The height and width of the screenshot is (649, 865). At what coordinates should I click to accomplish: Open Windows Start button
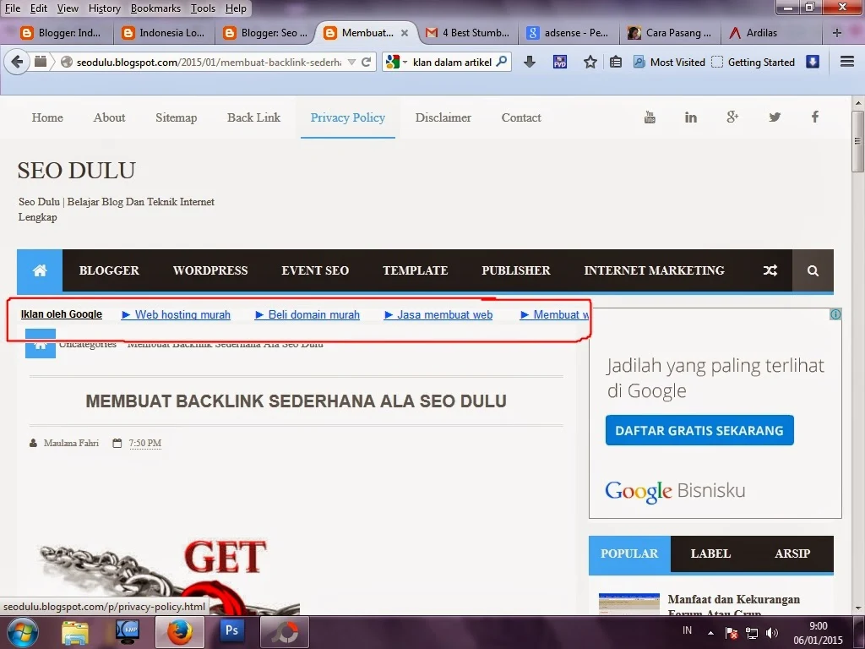[x=22, y=632]
